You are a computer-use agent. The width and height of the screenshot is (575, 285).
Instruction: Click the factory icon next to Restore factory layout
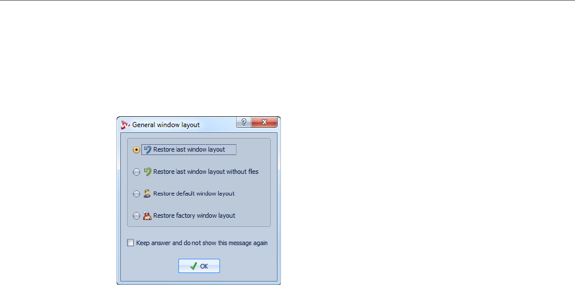[x=147, y=215]
